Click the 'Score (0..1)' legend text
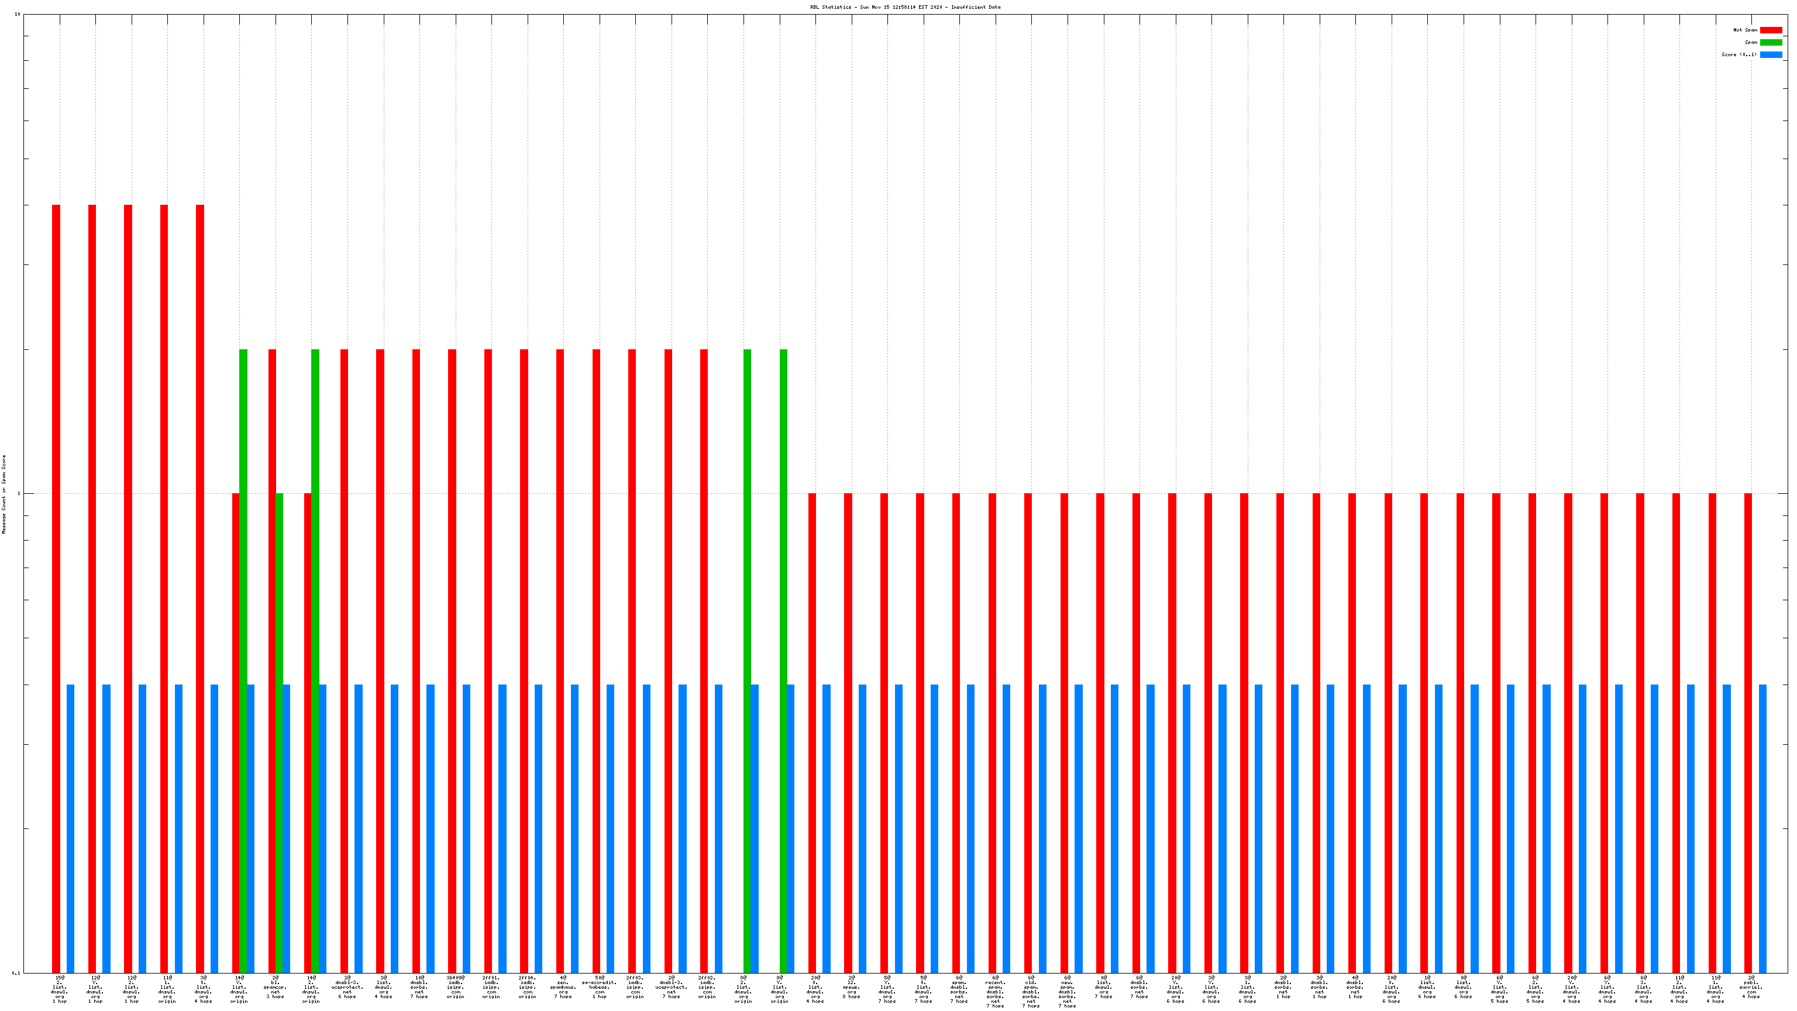Image resolution: width=1797 pixels, height=1011 pixels. click(x=1739, y=54)
